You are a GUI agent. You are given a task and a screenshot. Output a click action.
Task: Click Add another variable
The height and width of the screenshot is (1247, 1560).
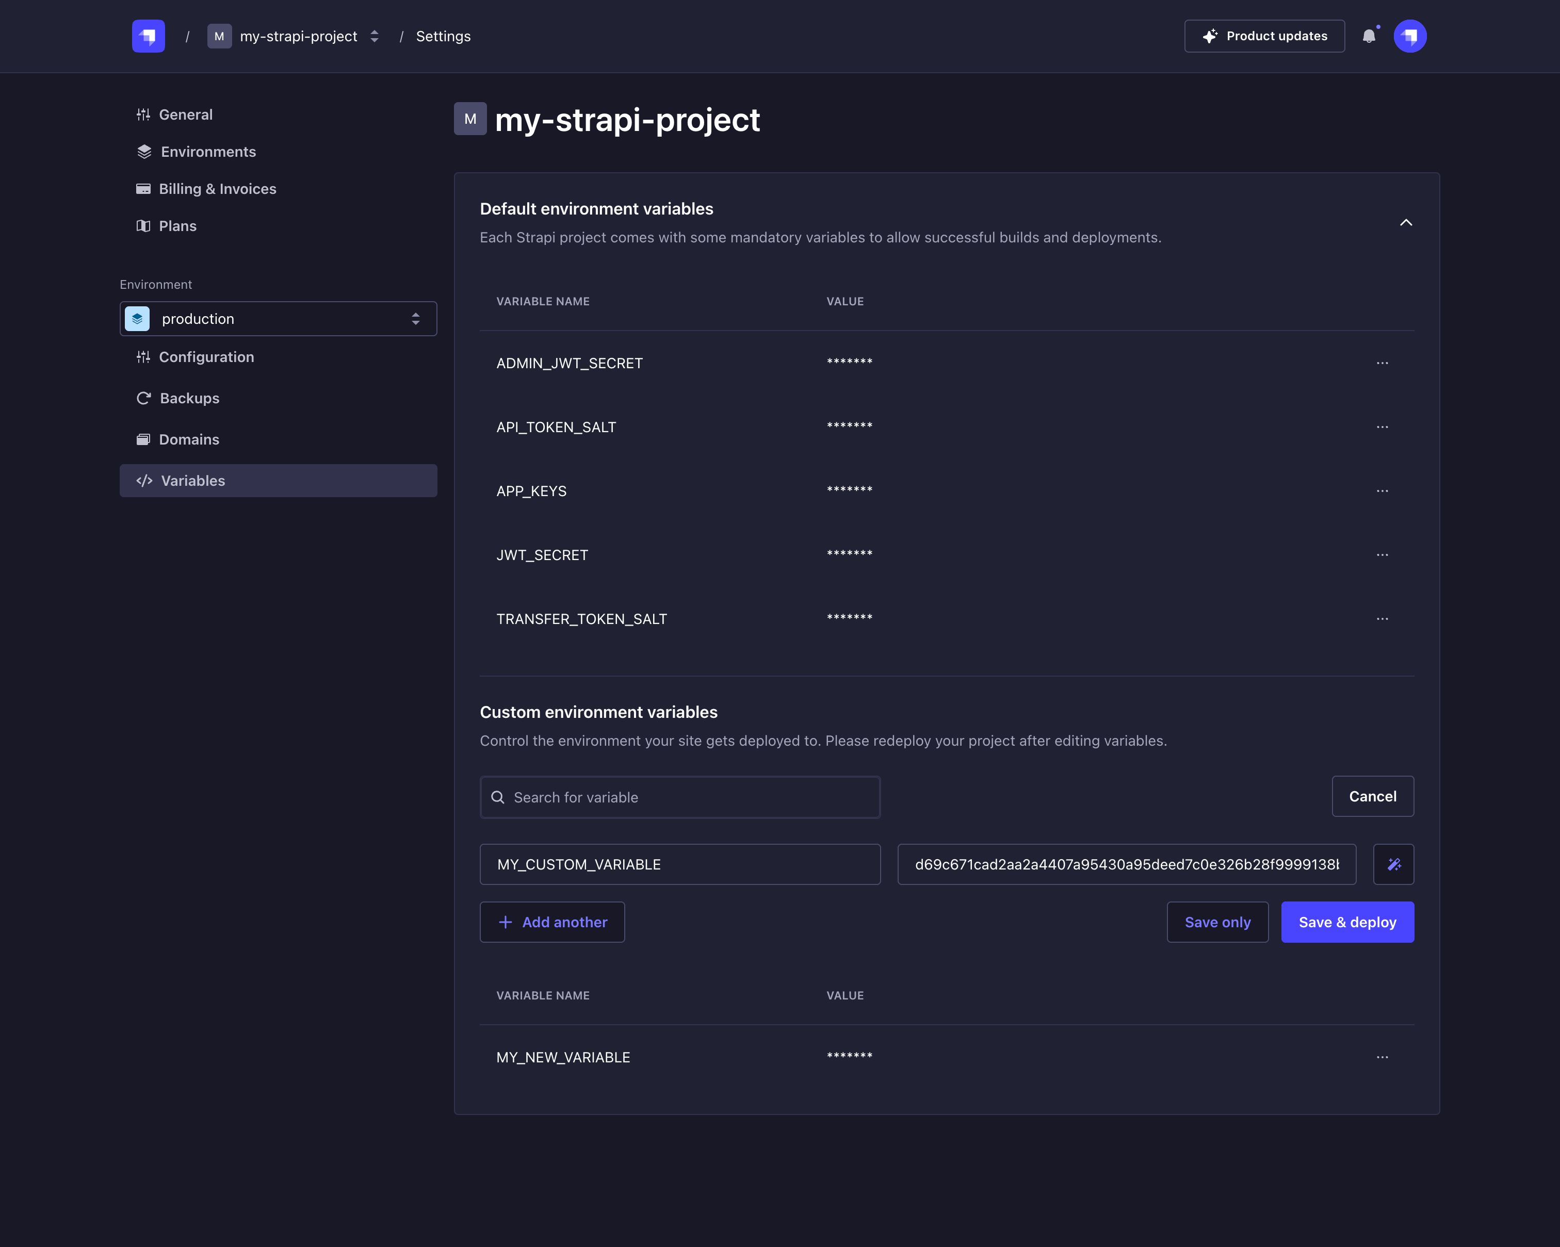[552, 922]
